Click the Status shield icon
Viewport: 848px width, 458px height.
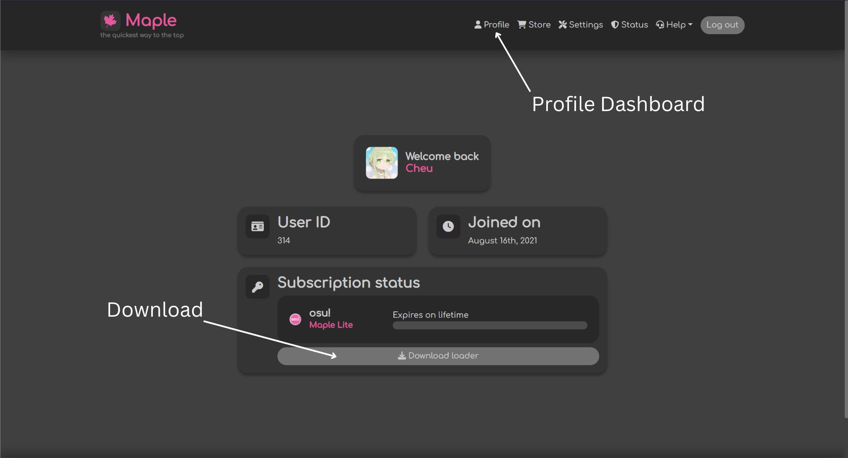coord(615,25)
